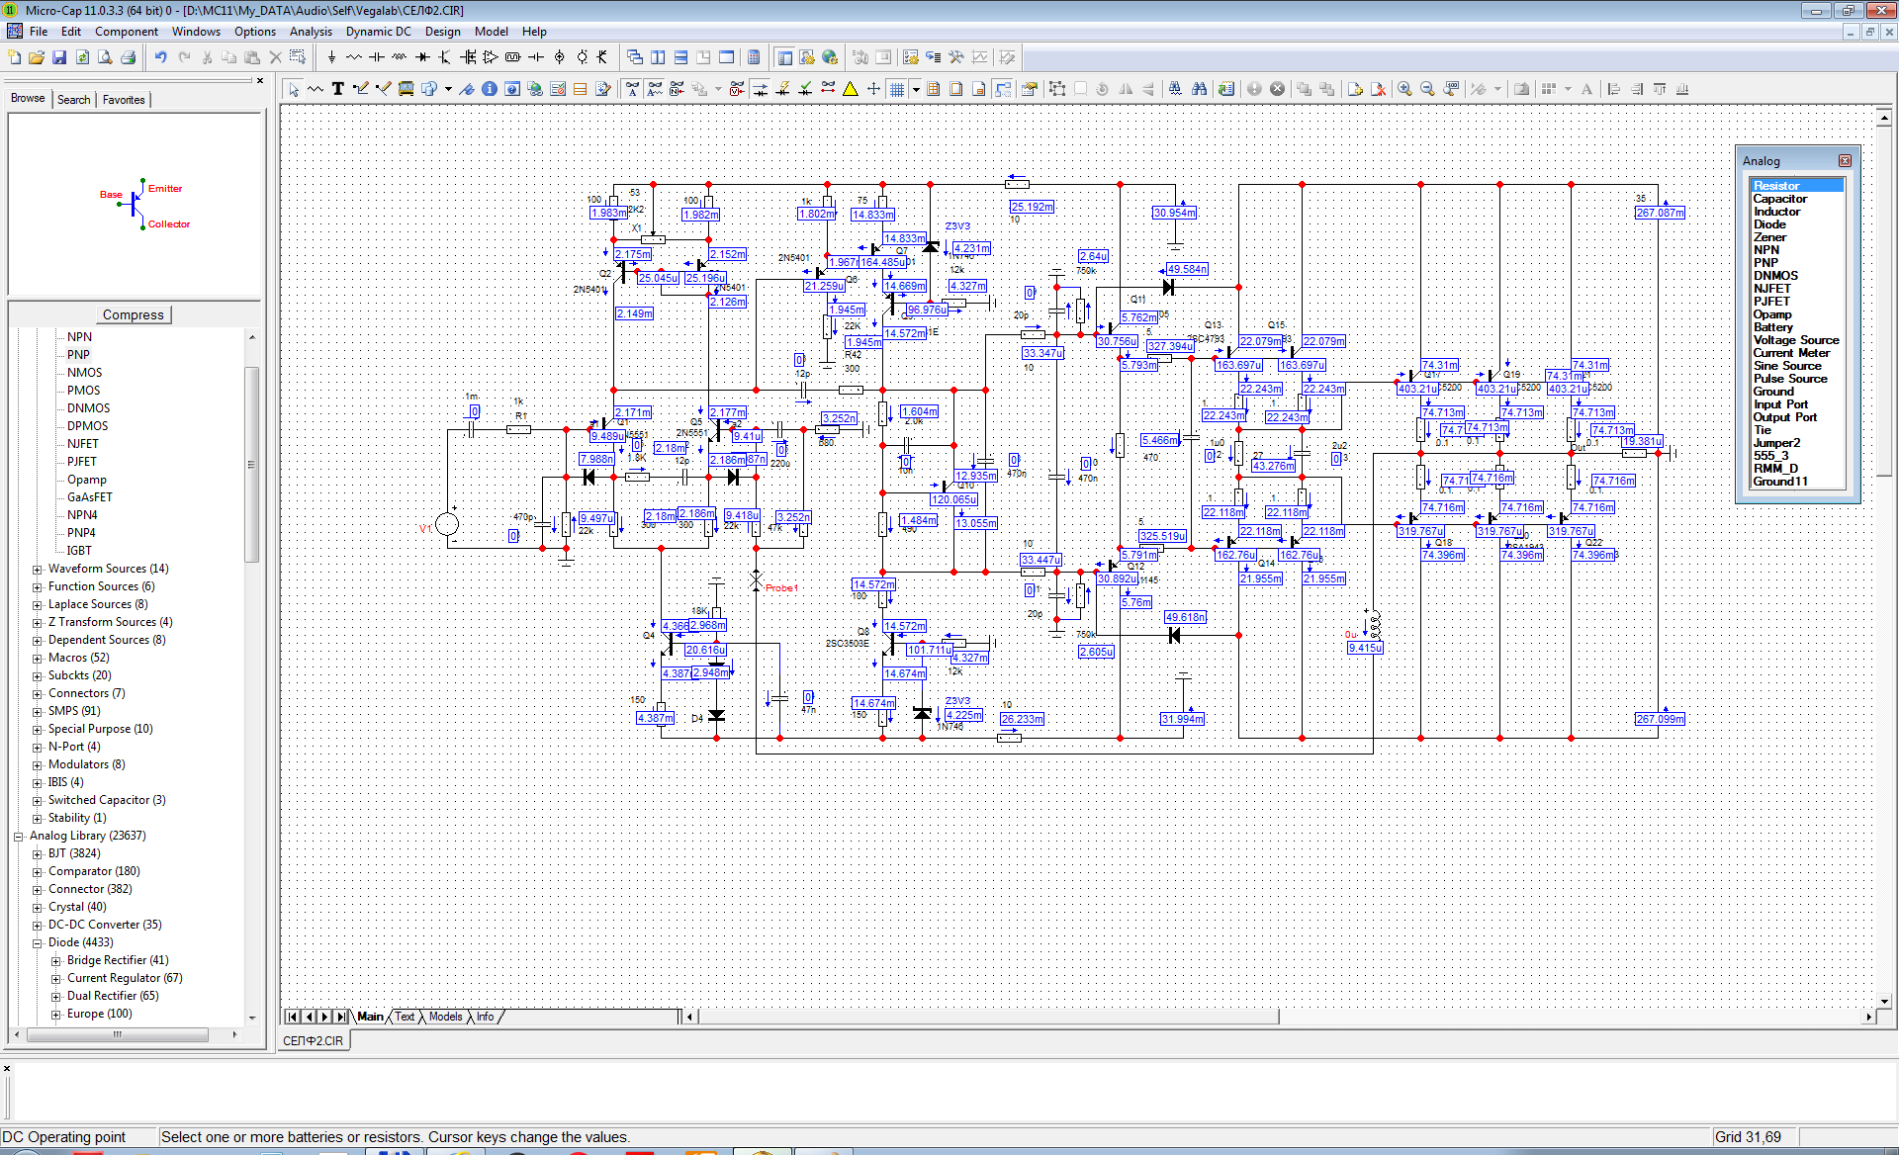Click the Zoom In magnifier icon
Viewport: 1899px width, 1155px height.
[x=1404, y=89]
